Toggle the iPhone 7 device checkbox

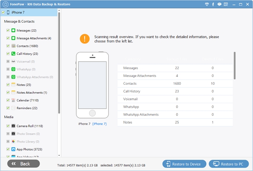point(3,12)
